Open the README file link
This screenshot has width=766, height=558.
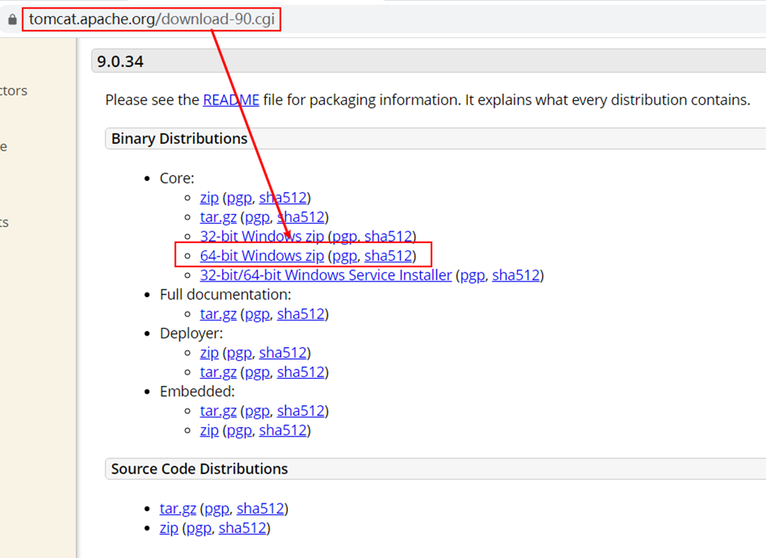point(231,100)
